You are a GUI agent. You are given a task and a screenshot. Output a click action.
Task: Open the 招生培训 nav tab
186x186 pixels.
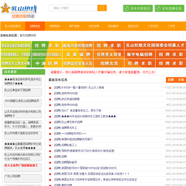tap(133, 26)
